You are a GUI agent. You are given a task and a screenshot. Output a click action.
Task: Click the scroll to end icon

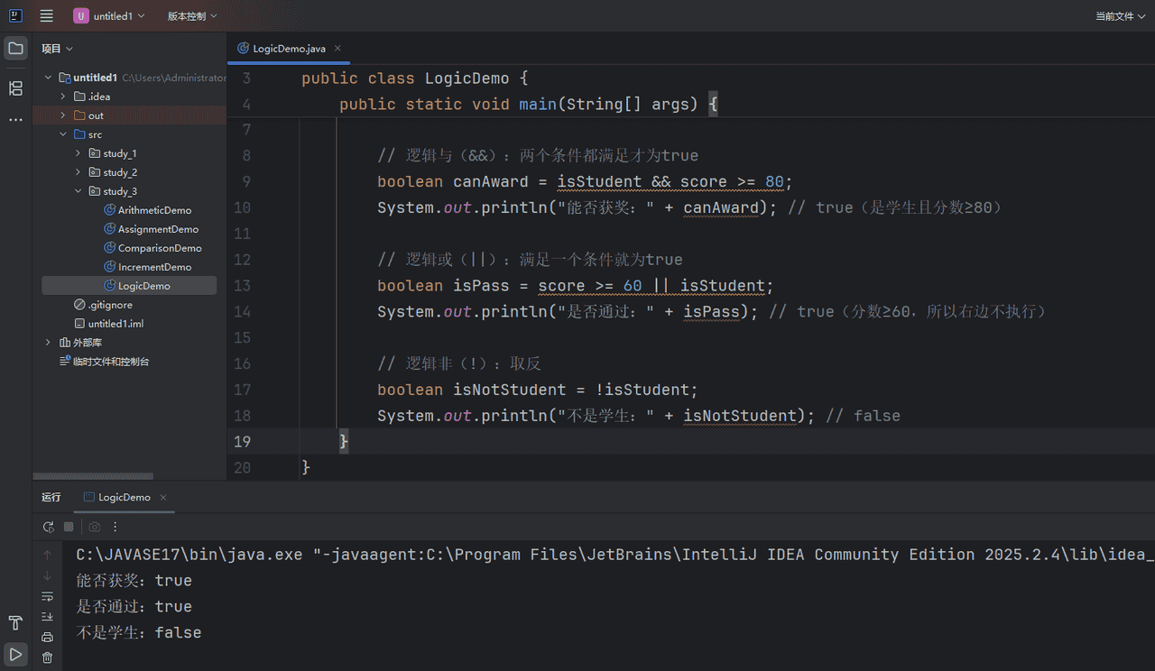(x=48, y=617)
